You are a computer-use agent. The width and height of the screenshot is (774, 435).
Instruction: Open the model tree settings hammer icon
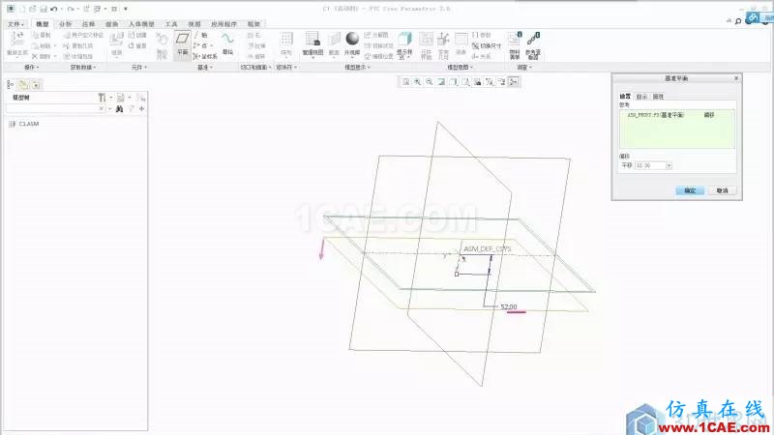102,98
